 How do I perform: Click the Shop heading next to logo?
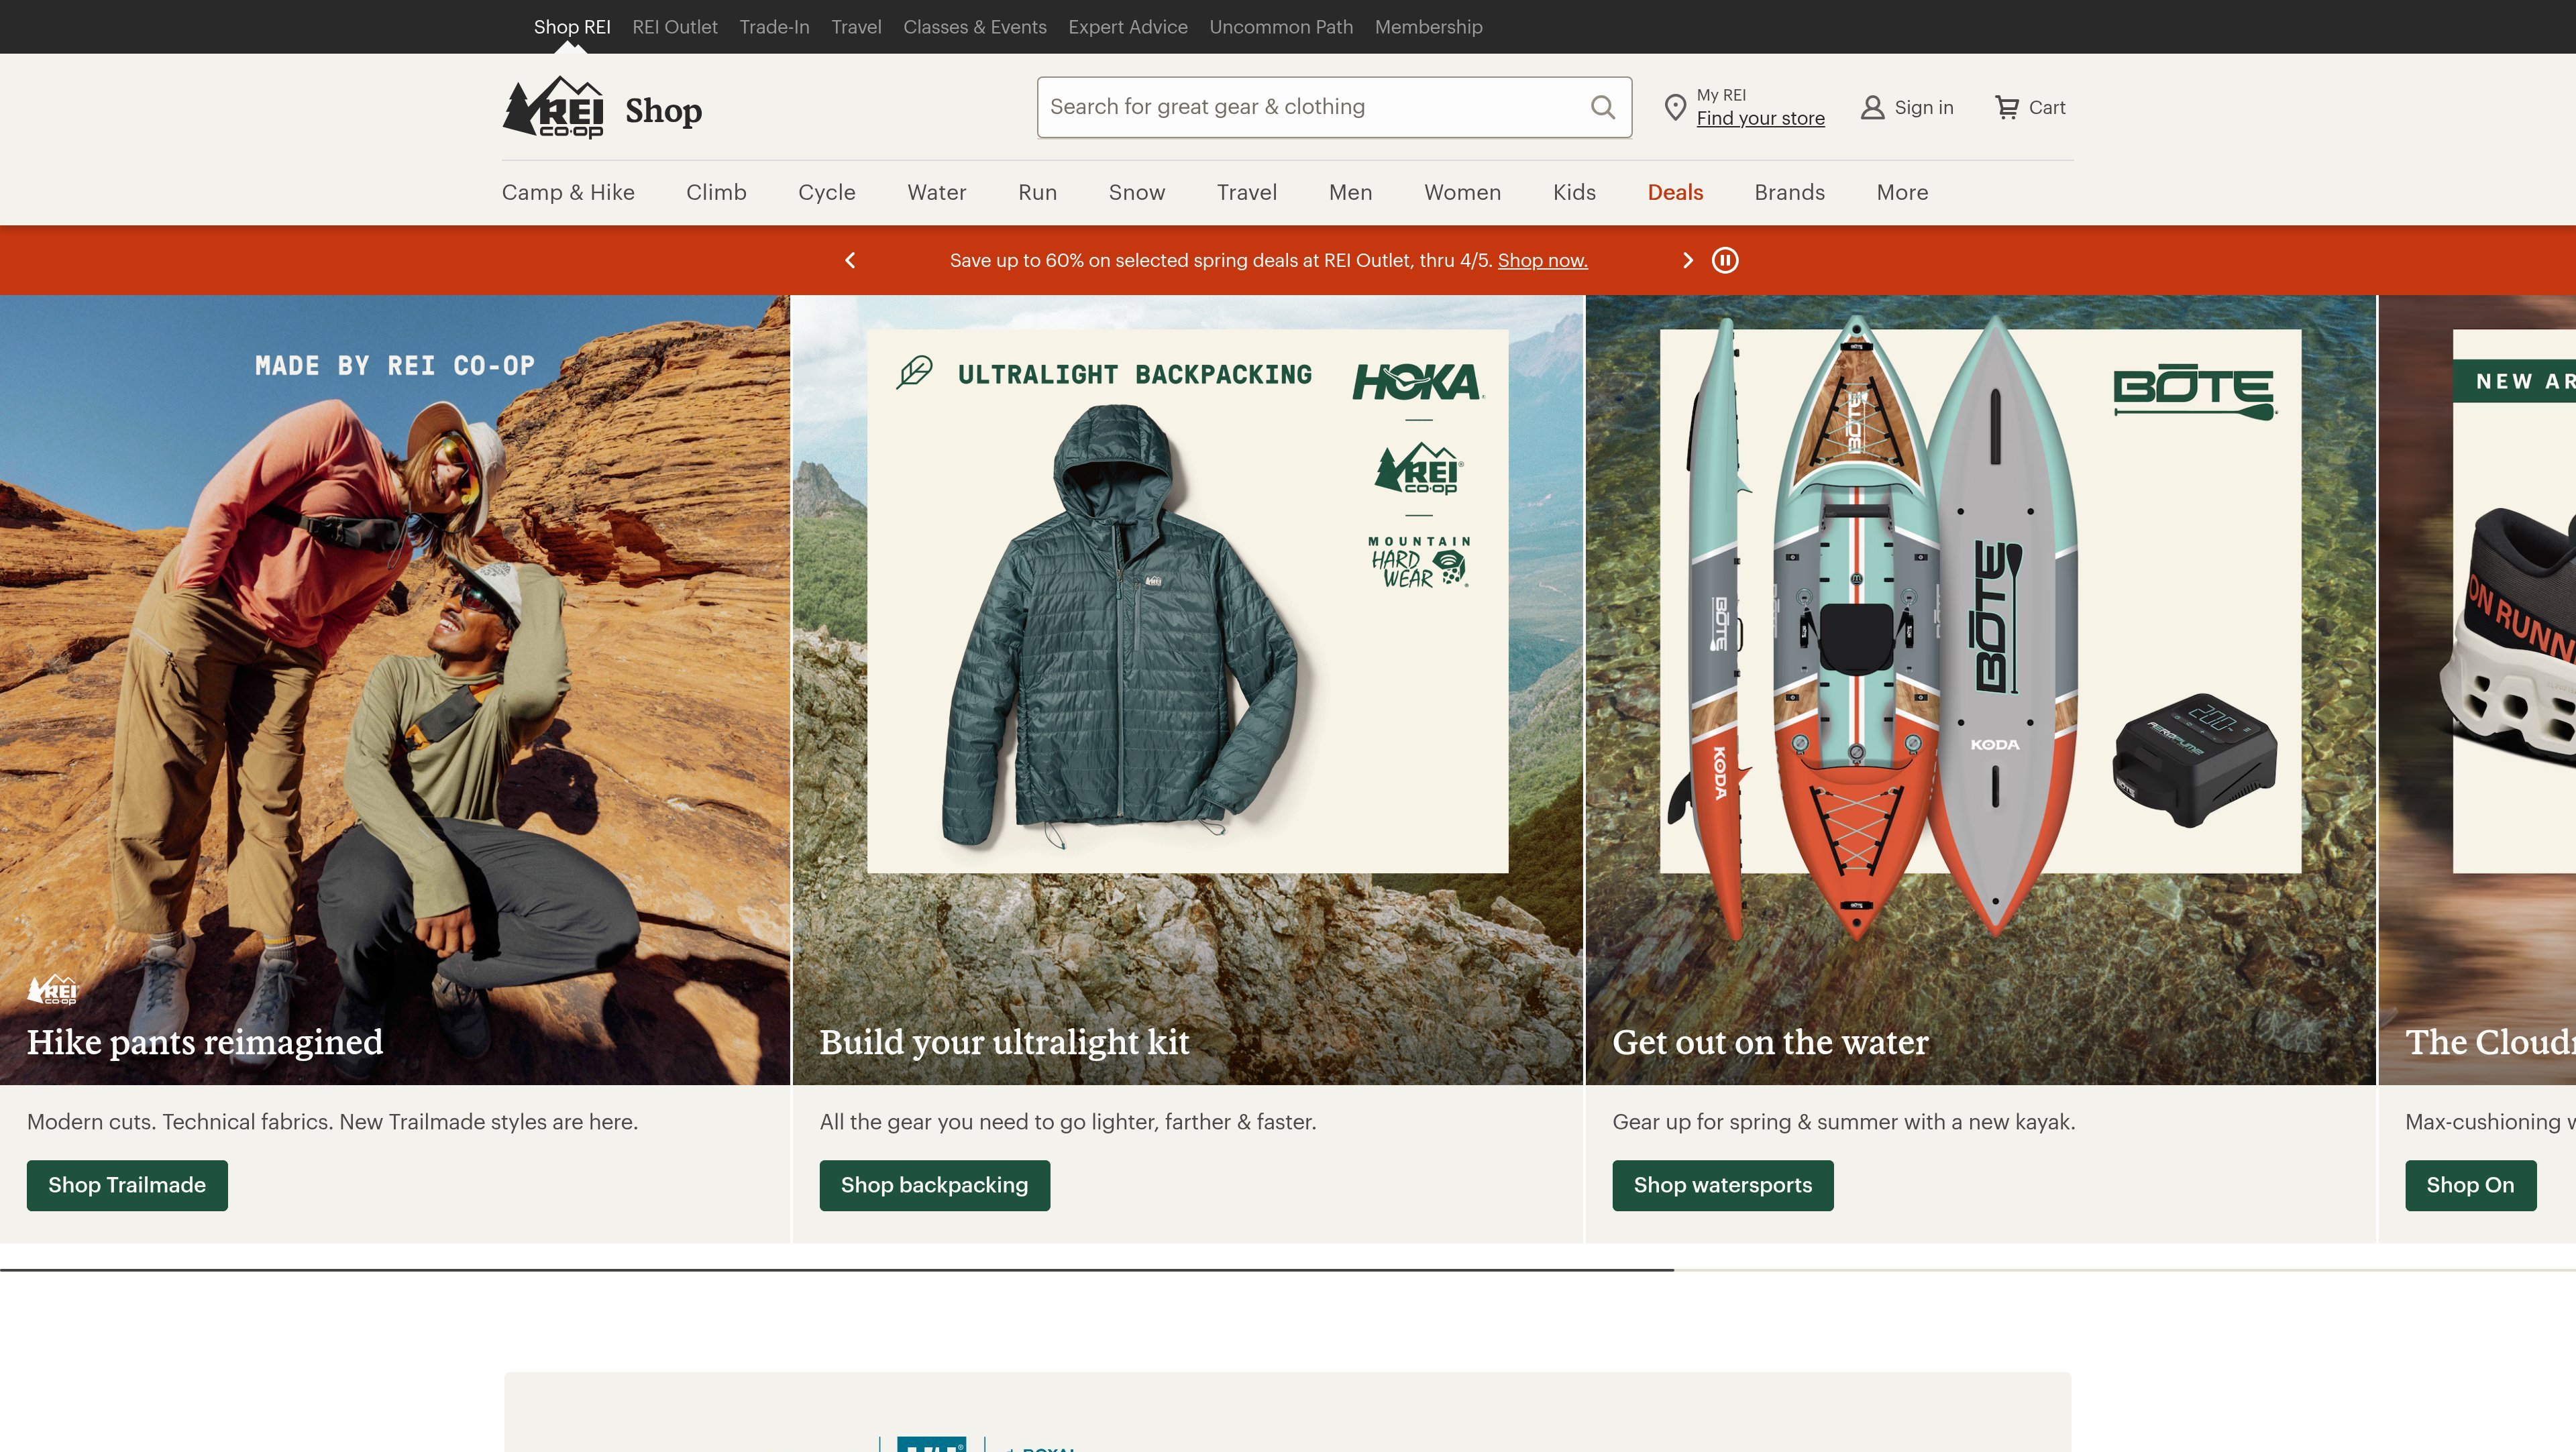(x=664, y=110)
